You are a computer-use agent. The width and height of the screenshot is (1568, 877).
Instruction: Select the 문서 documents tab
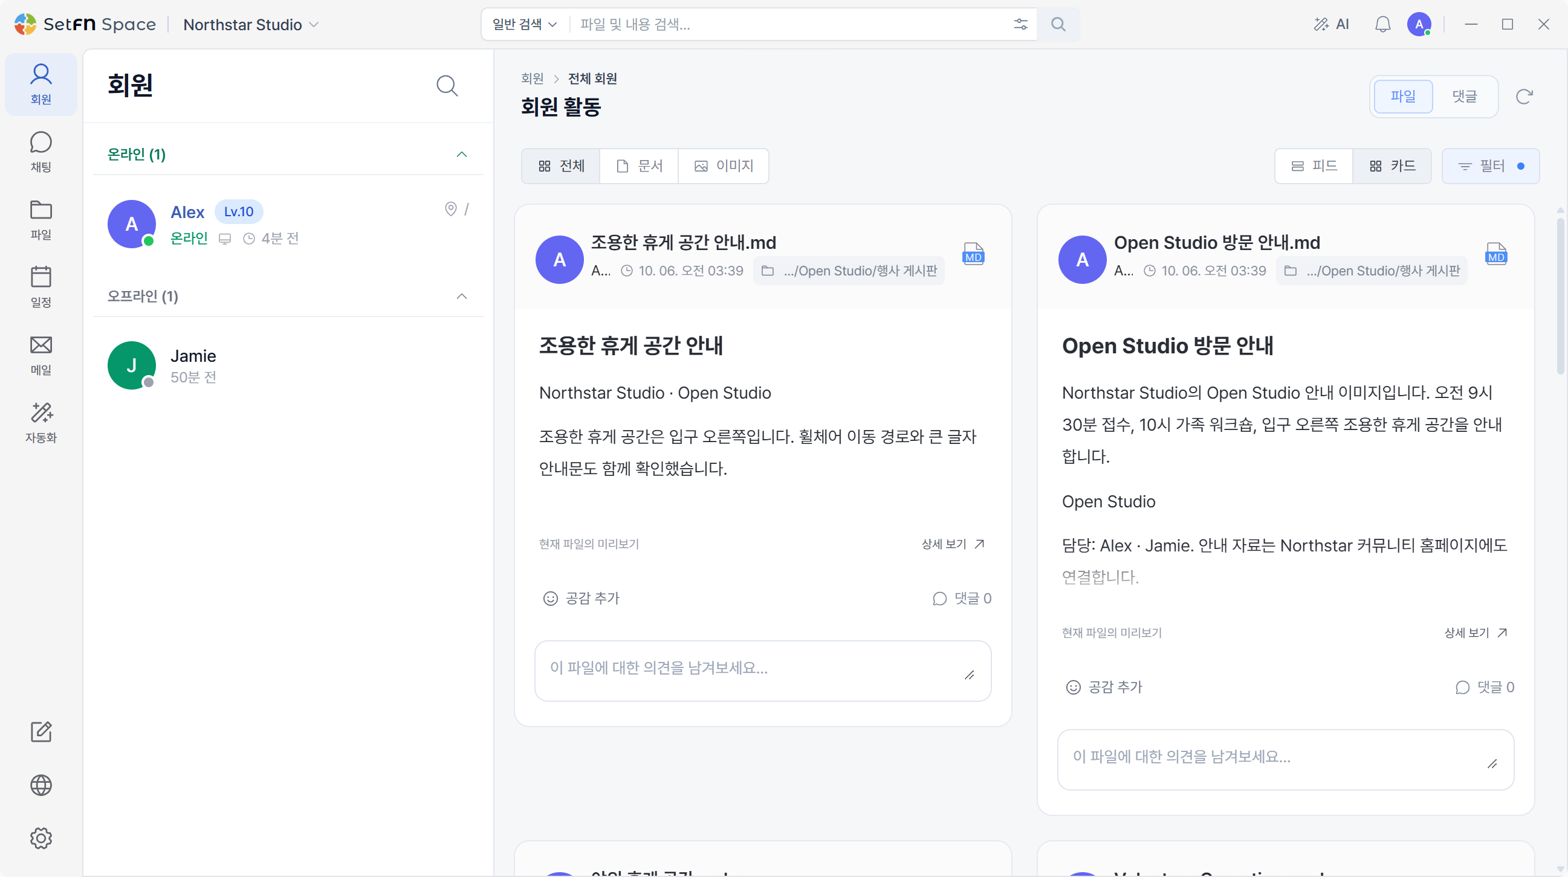pyautogui.click(x=639, y=166)
